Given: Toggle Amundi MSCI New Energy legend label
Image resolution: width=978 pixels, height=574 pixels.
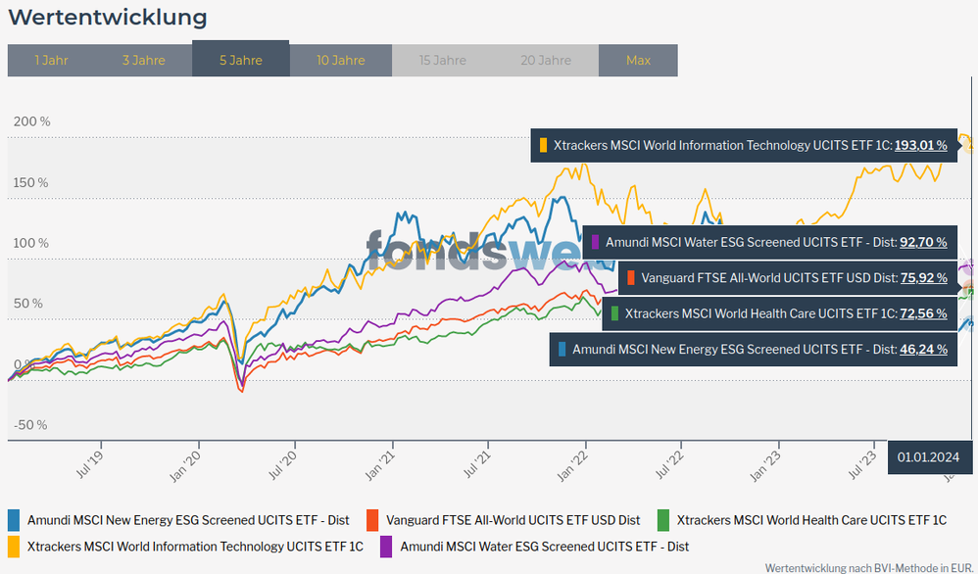Looking at the screenshot, I should click(x=188, y=520).
